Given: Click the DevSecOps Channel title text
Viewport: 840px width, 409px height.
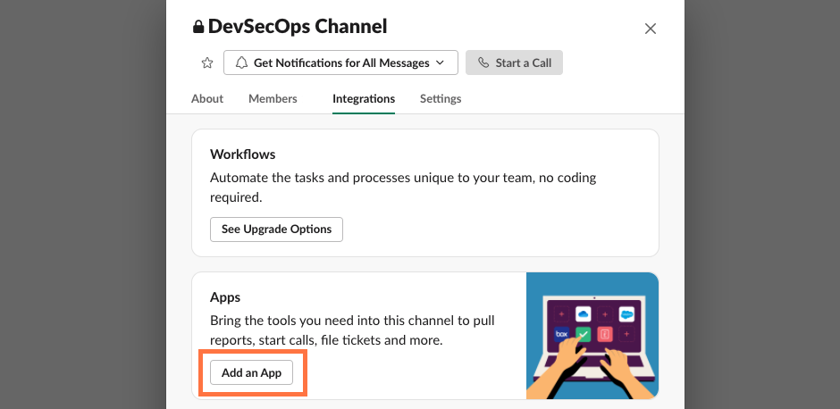Looking at the screenshot, I should click(298, 27).
